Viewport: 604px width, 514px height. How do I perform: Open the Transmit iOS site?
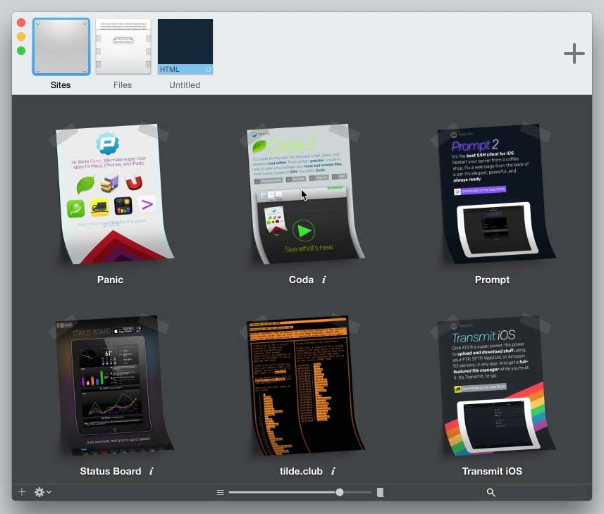coord(492,385)
